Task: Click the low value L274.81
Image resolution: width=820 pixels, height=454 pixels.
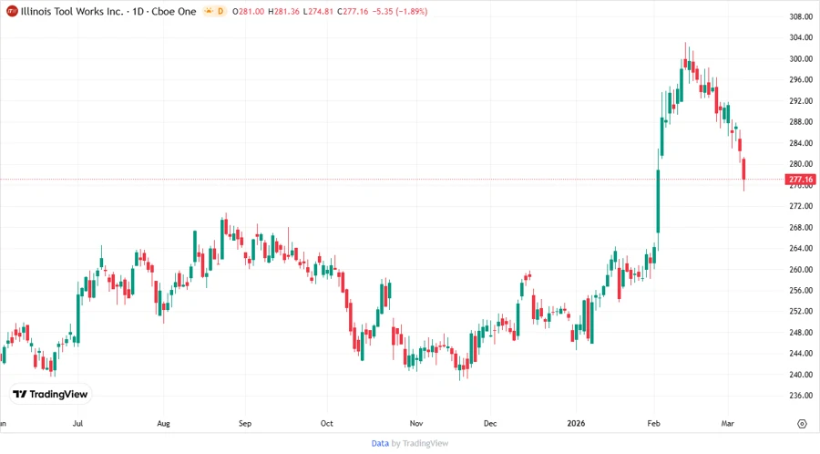Action: coord(318,11)
